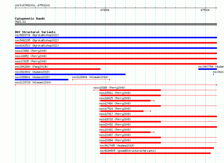Image resolution: width=224 pixels, height=163 pixels.
Task: Click the red bar of variant nsv3417095
Action: click(157, 148)
